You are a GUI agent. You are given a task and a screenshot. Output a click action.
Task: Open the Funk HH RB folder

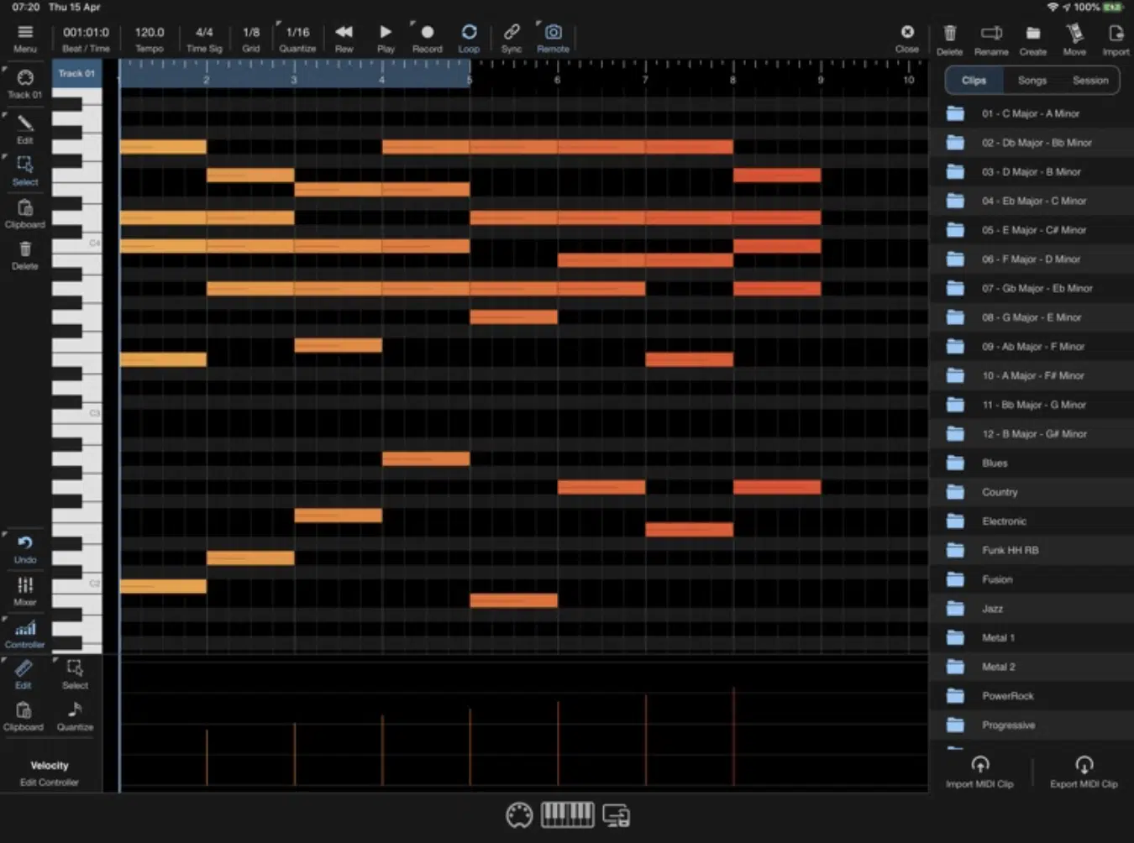[1032, 550]
